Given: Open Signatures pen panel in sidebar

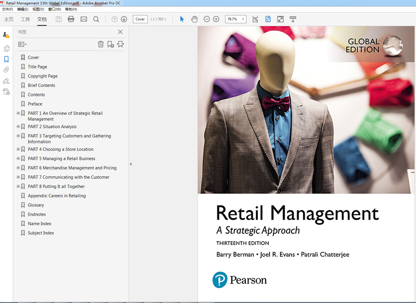Looking at the screenshot, I should [6, 80].
